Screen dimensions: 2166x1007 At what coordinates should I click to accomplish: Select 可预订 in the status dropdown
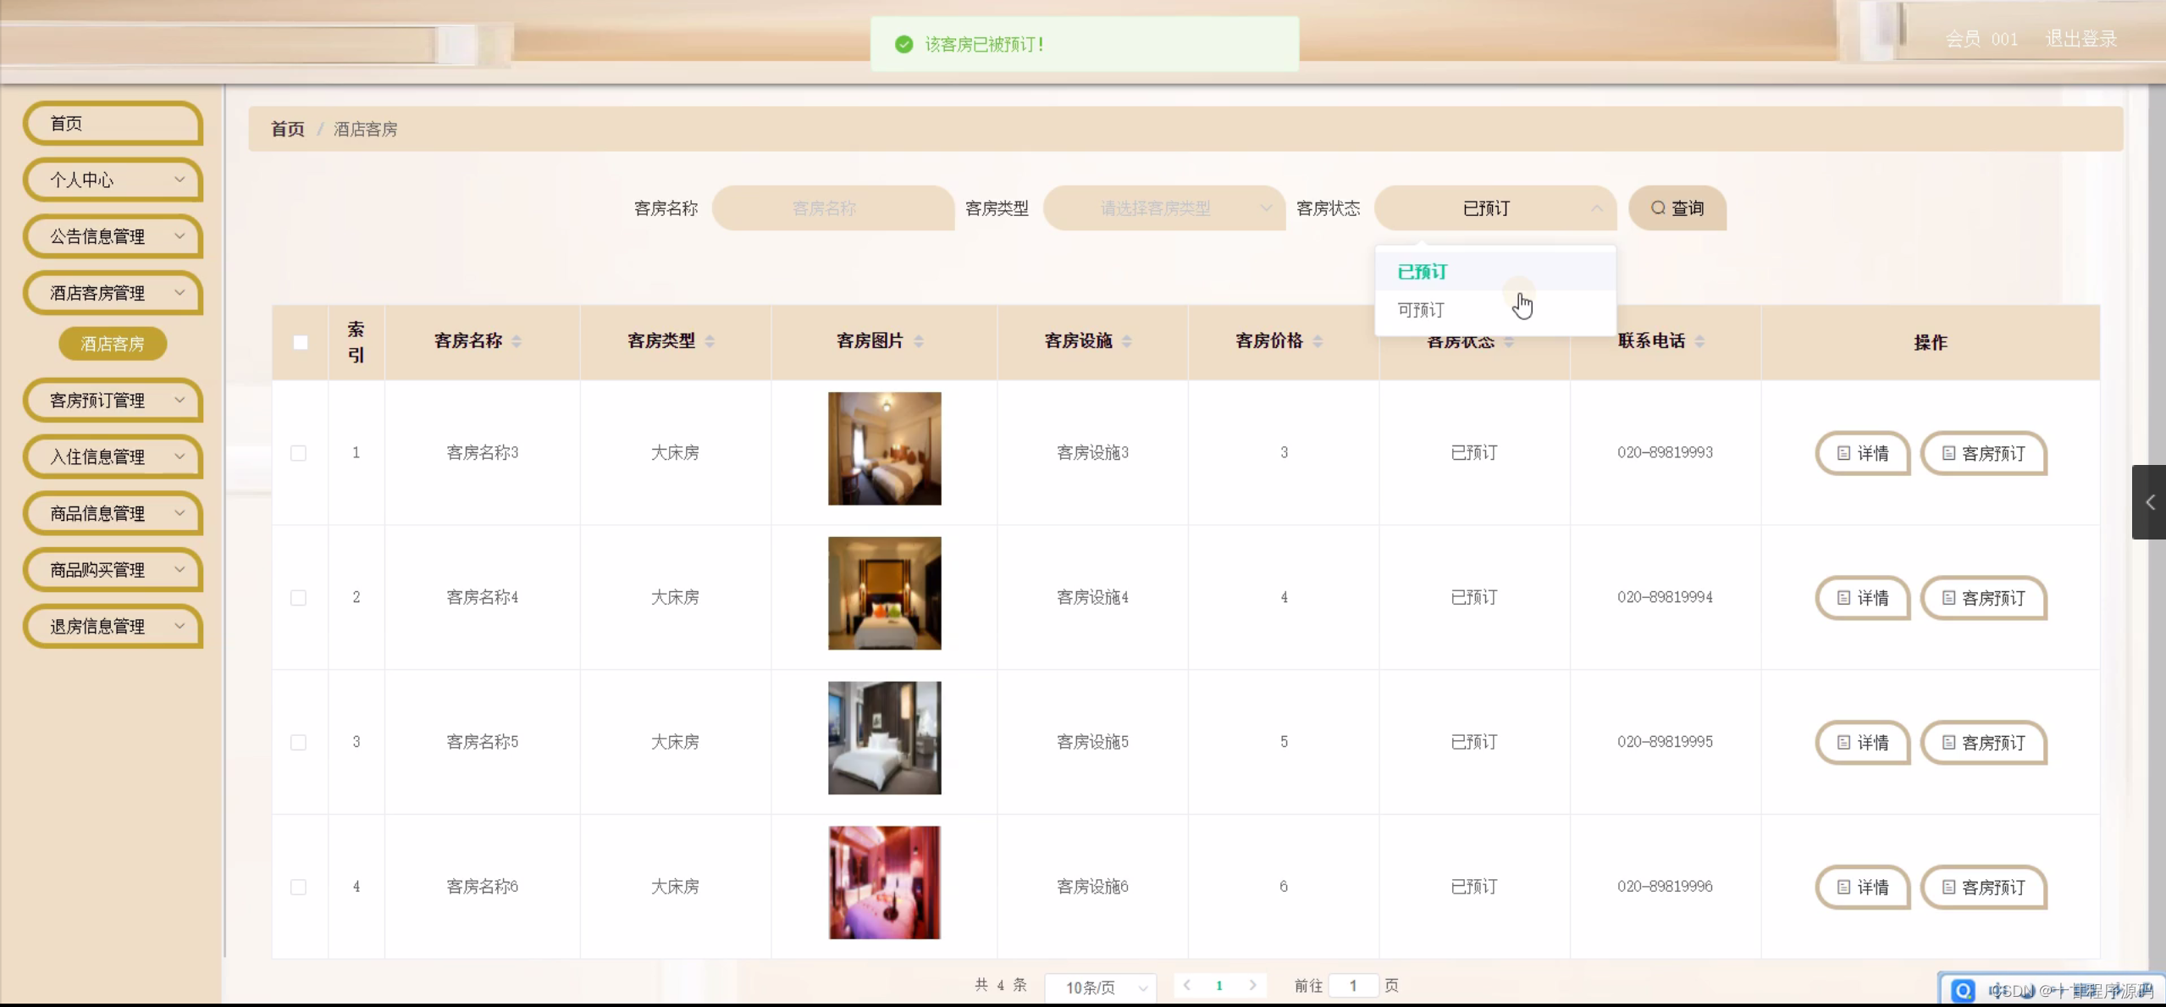point(1420,310)
